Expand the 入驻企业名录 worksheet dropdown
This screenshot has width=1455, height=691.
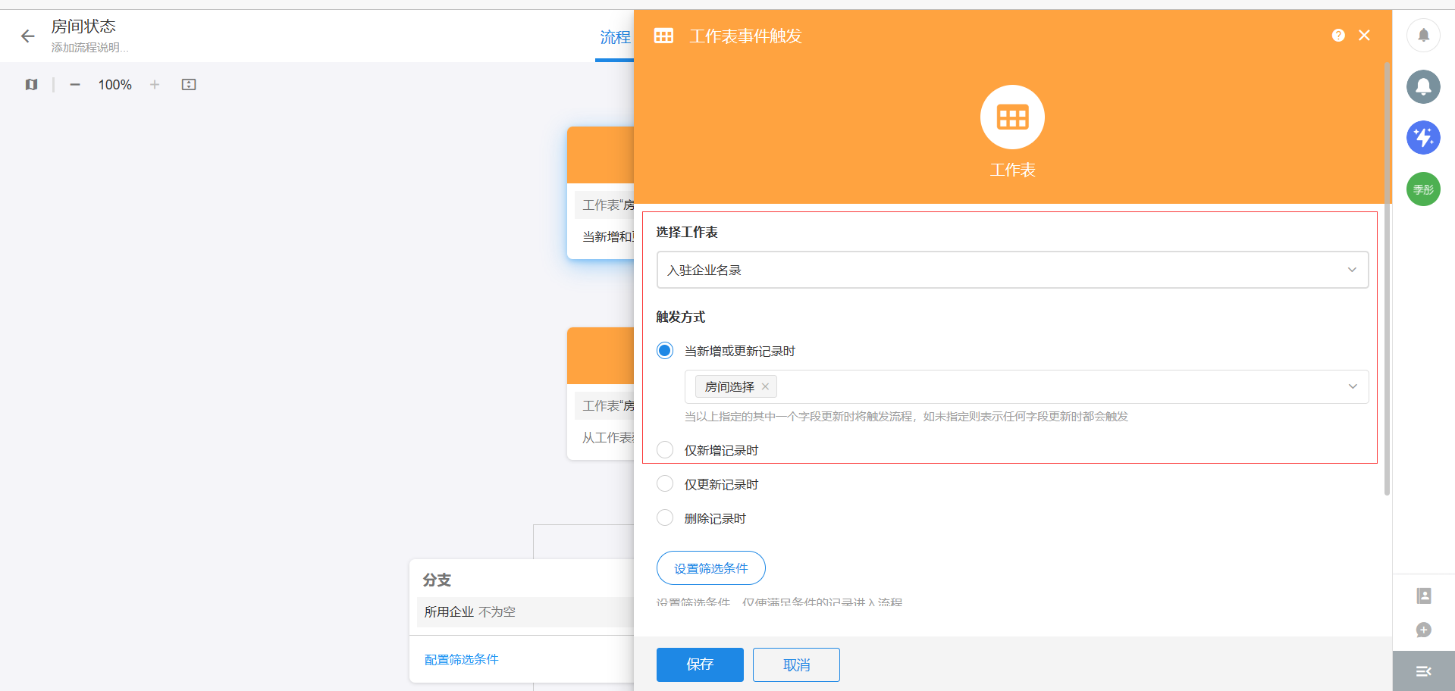pos(1351,270)
